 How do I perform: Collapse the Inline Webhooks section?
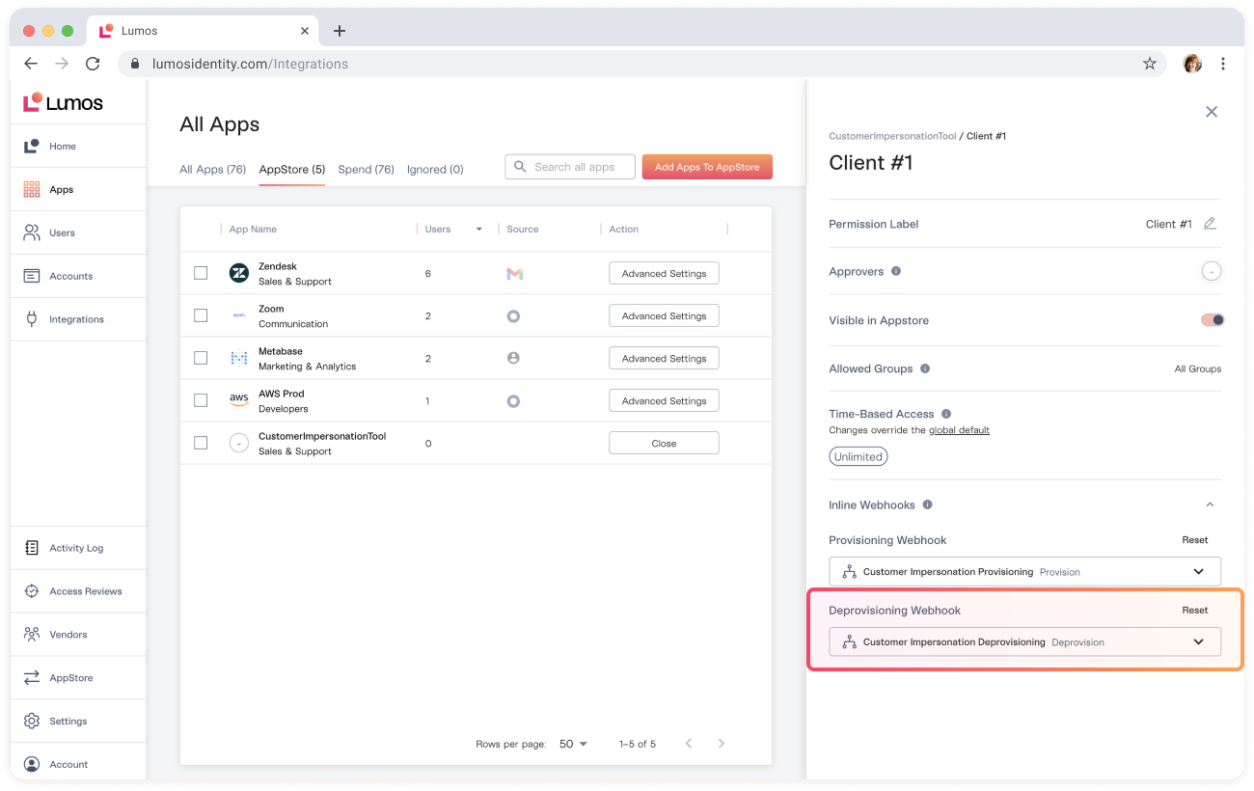click(1210, 505)
